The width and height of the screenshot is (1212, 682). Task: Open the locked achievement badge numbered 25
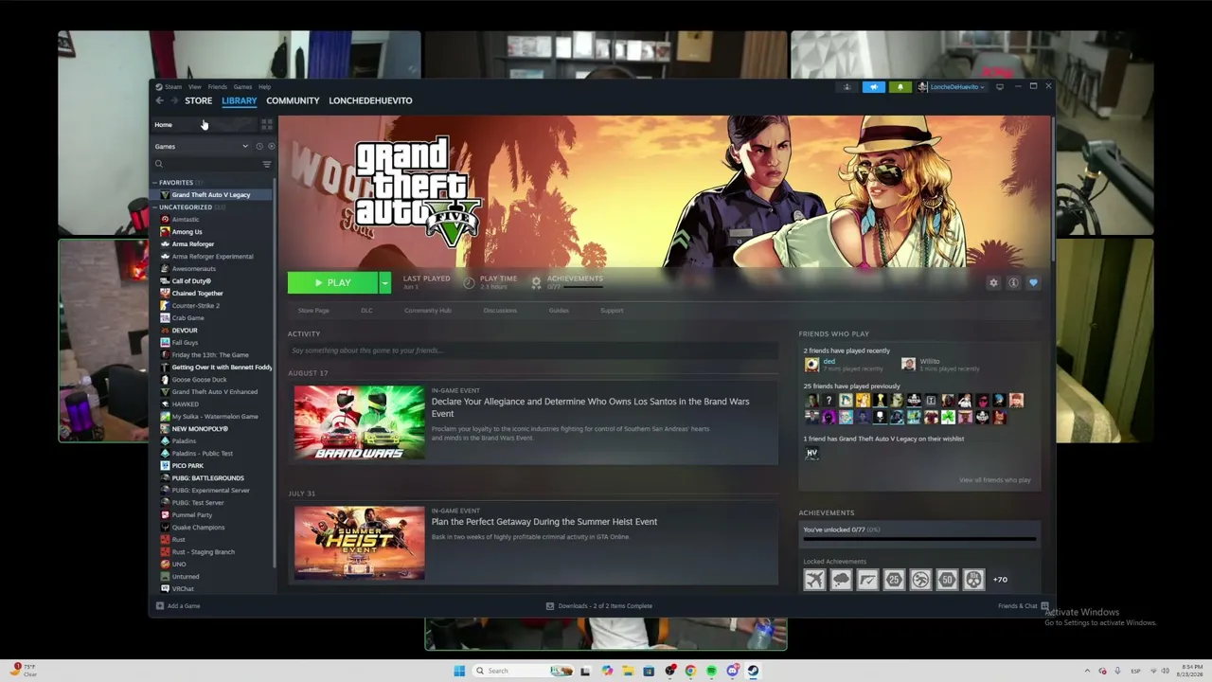[894, 580]
